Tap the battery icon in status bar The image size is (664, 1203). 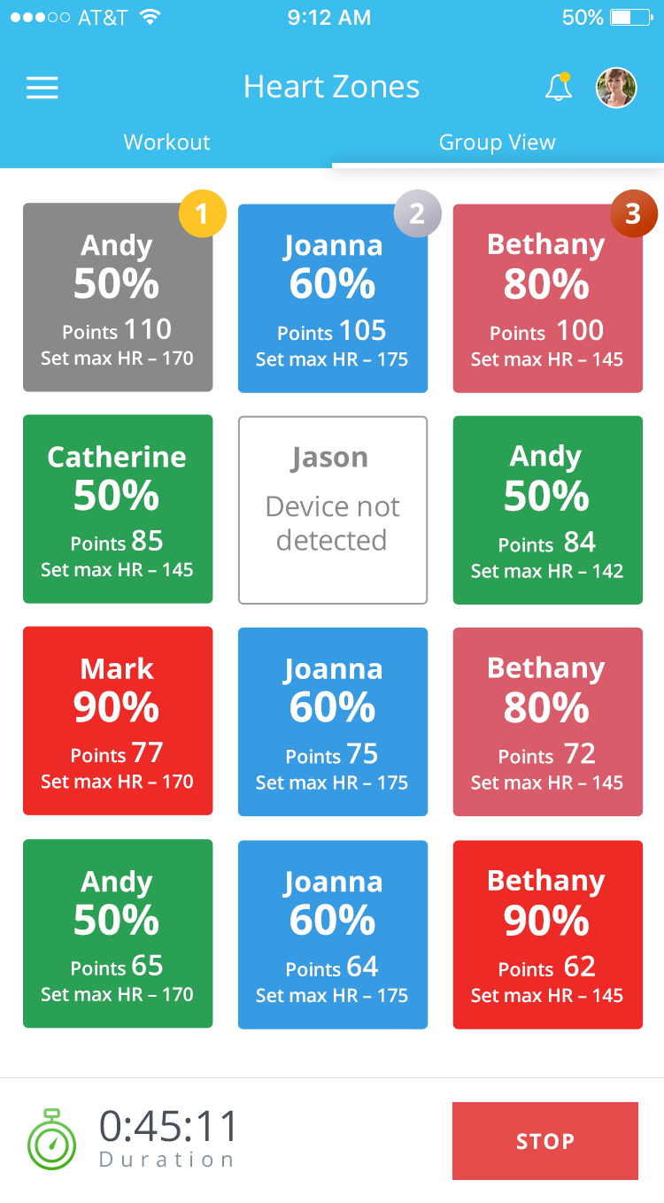coord(632,18)
